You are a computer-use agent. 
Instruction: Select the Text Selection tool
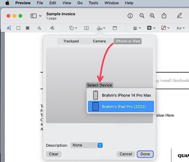9,28
